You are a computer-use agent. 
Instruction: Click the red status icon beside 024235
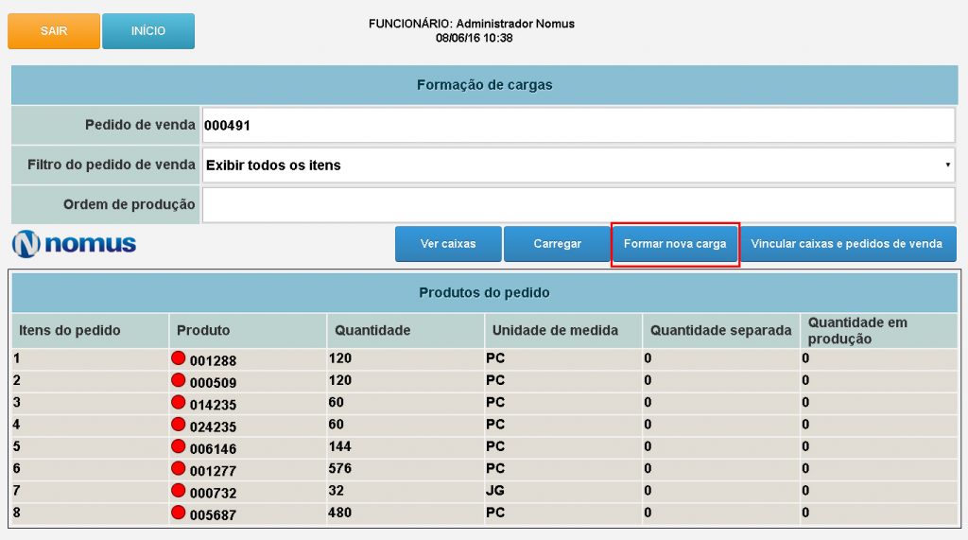pyautogui.click(x=179, y=424)
